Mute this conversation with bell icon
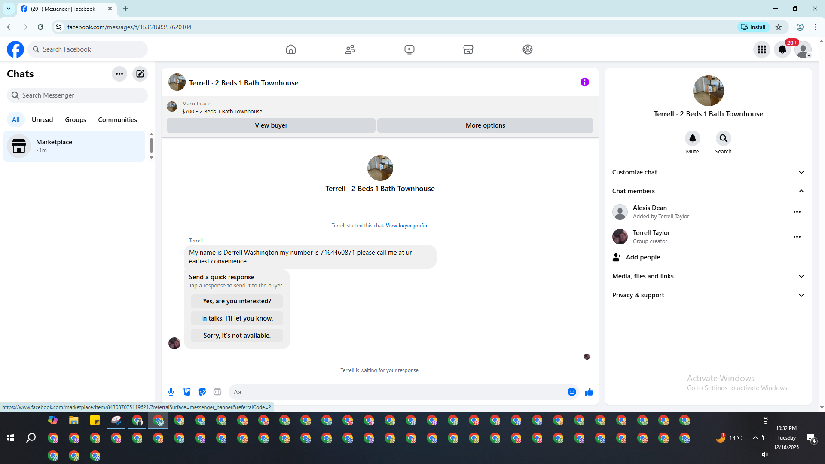 693,138
